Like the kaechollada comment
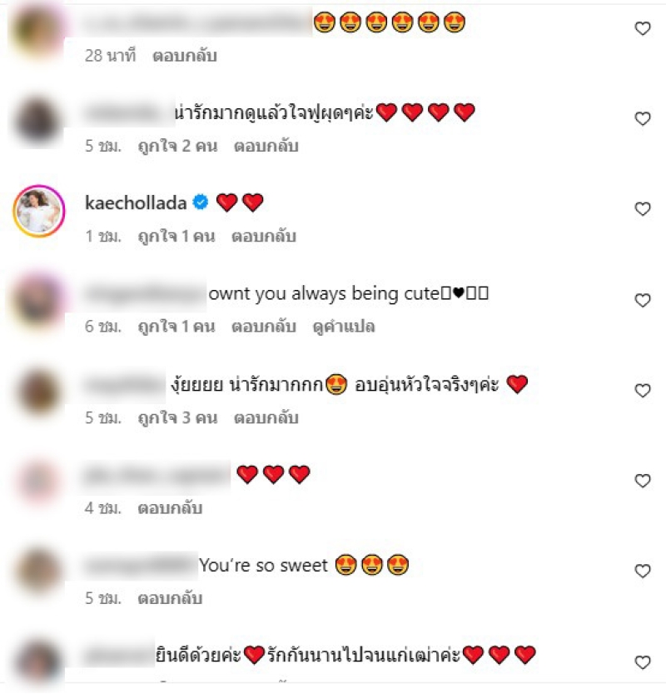This screenshot has width=666, height=699. [x=643, y=208]
